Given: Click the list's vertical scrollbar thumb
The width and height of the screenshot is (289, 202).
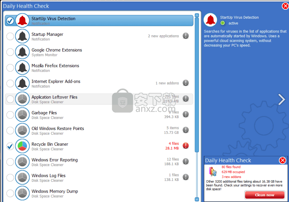Looking at the screenshot, I should [x=197, y=85].
